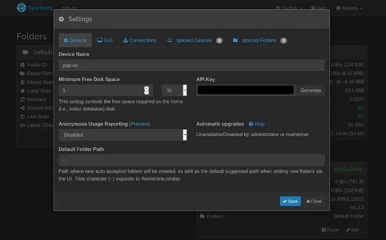Viewport: 386px width, 240px height.
Task: Switch to the GUI tab
Action: (105, 41)
